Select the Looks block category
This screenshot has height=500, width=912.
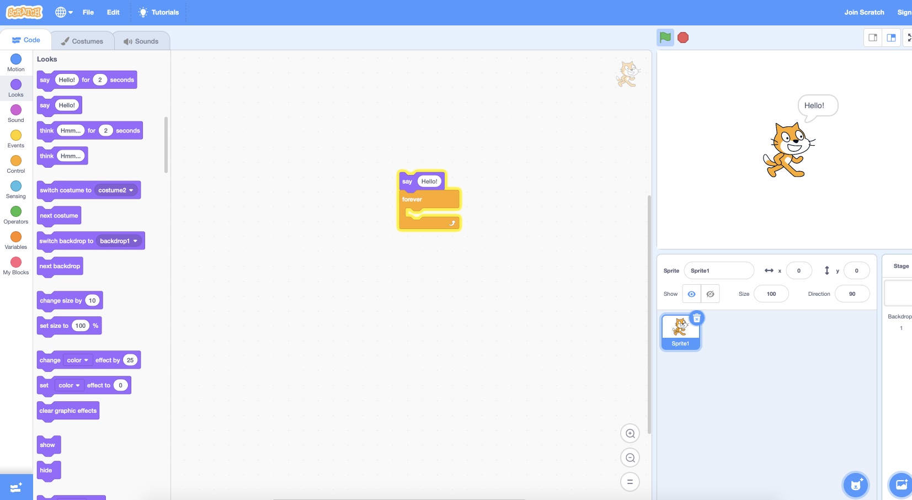click(x=16, y=88)
